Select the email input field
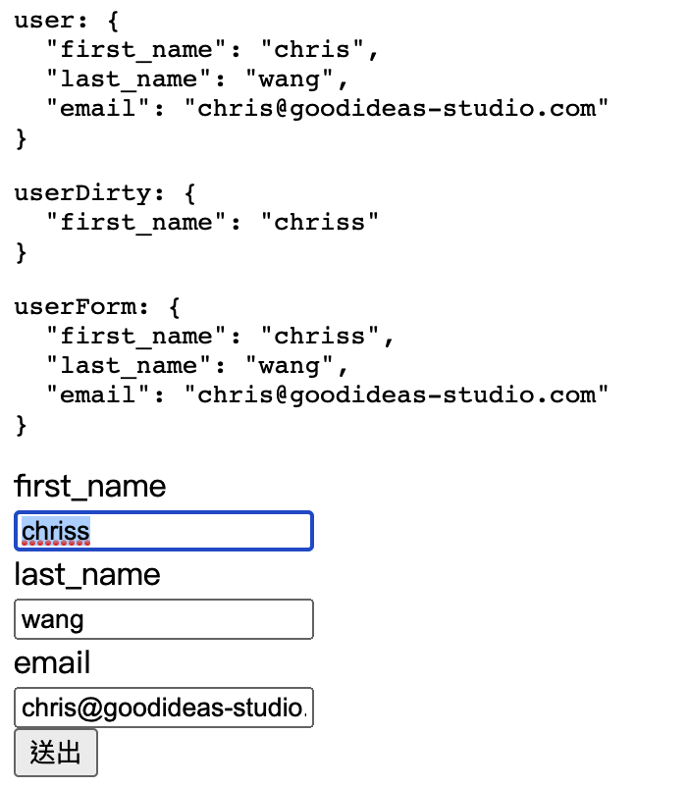This screenshot has width=689, height=787. tap(164, 708)
